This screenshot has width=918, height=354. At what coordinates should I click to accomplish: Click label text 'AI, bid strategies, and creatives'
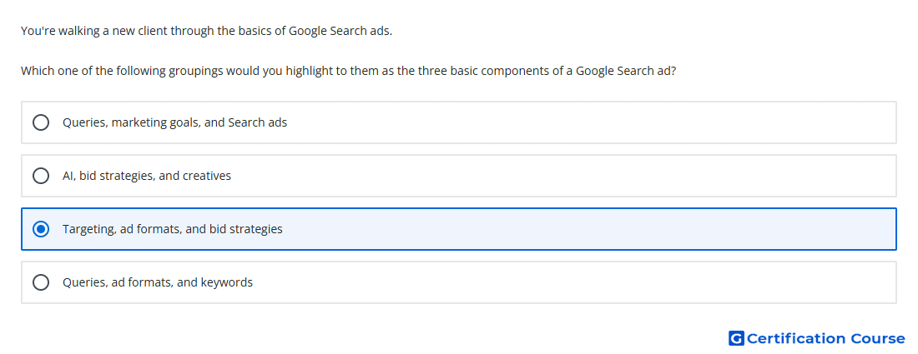click(x=147, y=176)
